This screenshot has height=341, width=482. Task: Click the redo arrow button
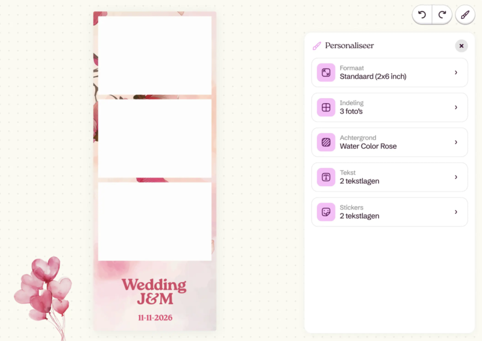pos(442,14)
